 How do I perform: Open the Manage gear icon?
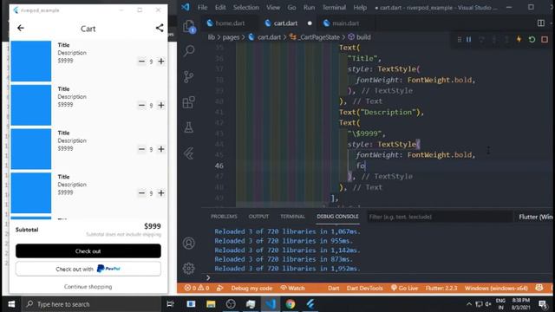pyautogui.click(x=189, y=268)
